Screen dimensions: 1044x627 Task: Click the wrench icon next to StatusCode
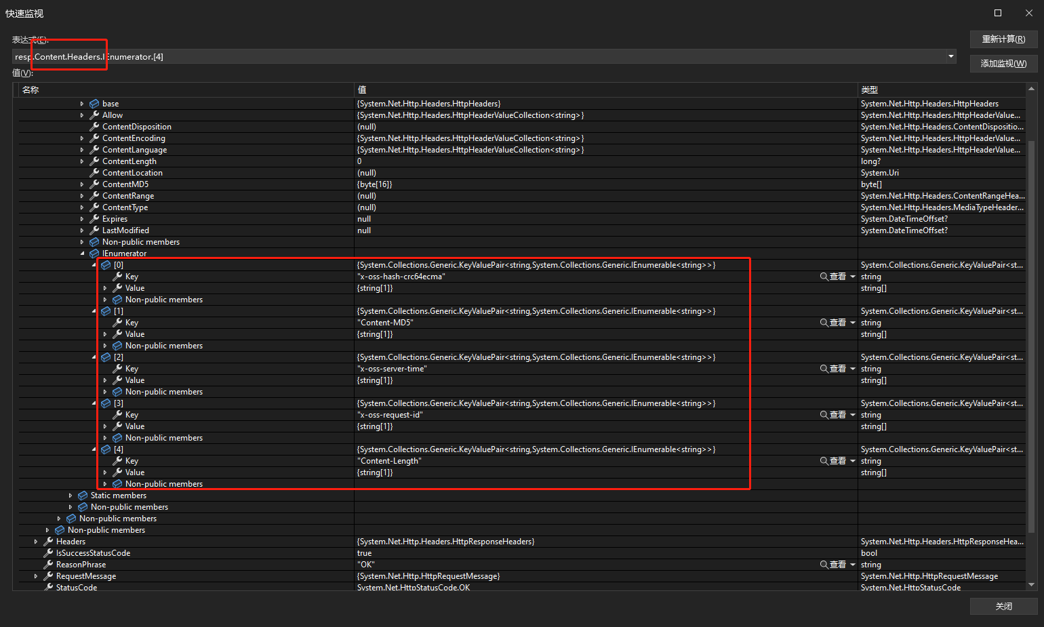(47, 587)
